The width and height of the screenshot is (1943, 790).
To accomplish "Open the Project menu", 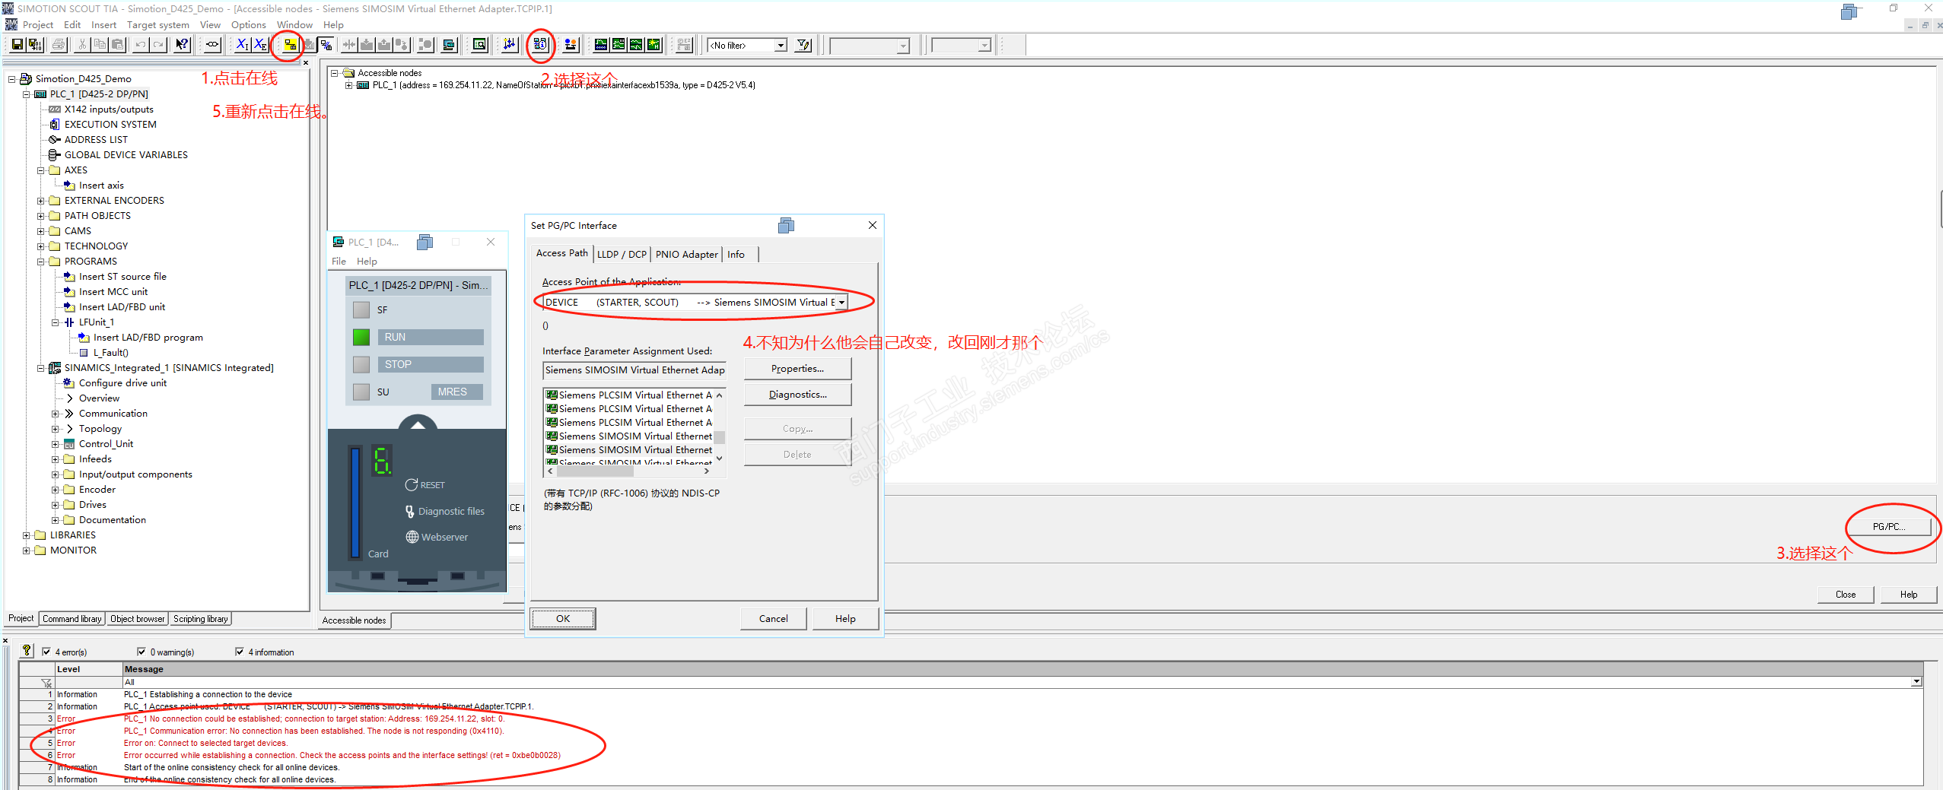I will 38,25.
